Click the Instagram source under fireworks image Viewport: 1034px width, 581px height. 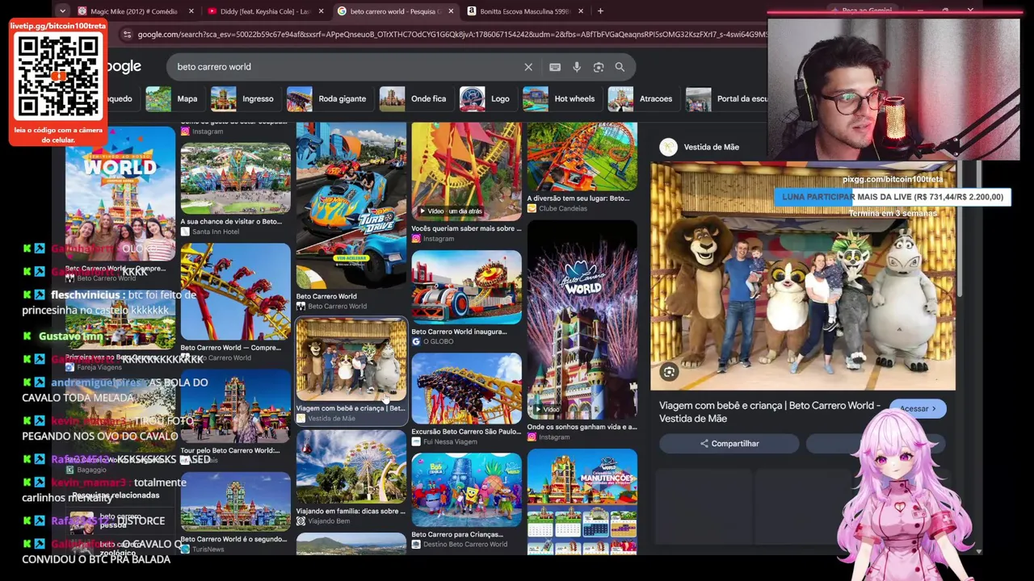[554, 437]
